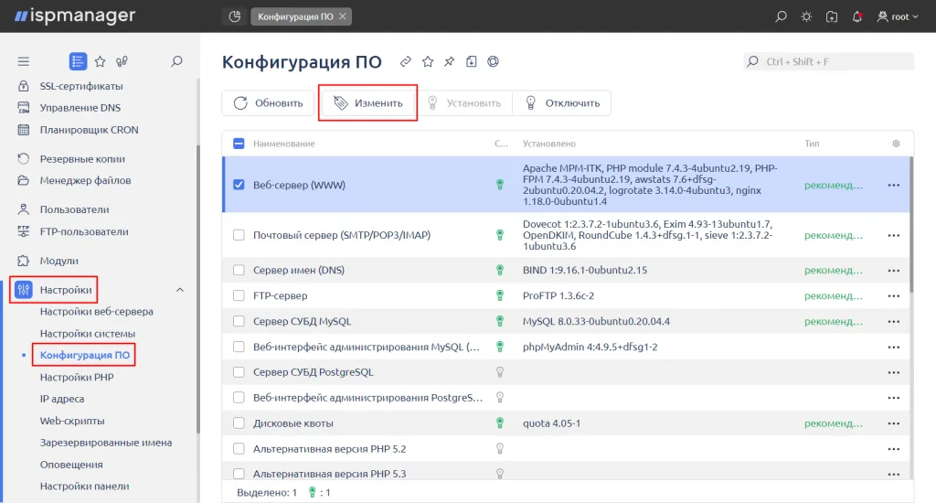Viewport: 936px width, 503px height.
Task: Check the Дисковые квоты checkbox
Action: 239,423
